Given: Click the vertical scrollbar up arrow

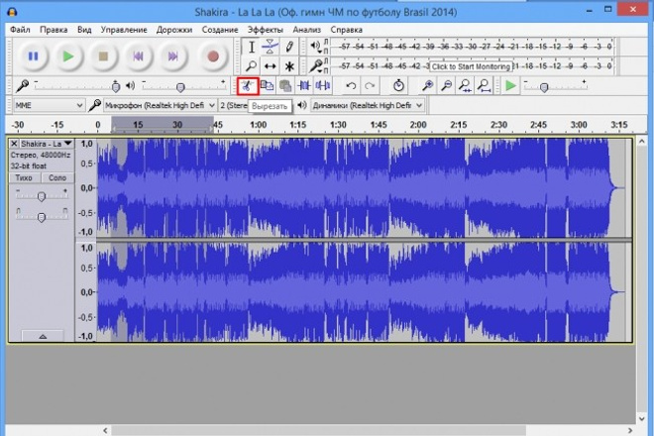Looking at the screenshot, I should coord(641,142).
